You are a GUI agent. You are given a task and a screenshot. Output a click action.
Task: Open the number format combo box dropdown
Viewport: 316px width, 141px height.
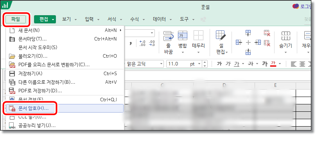pos(152,33)
